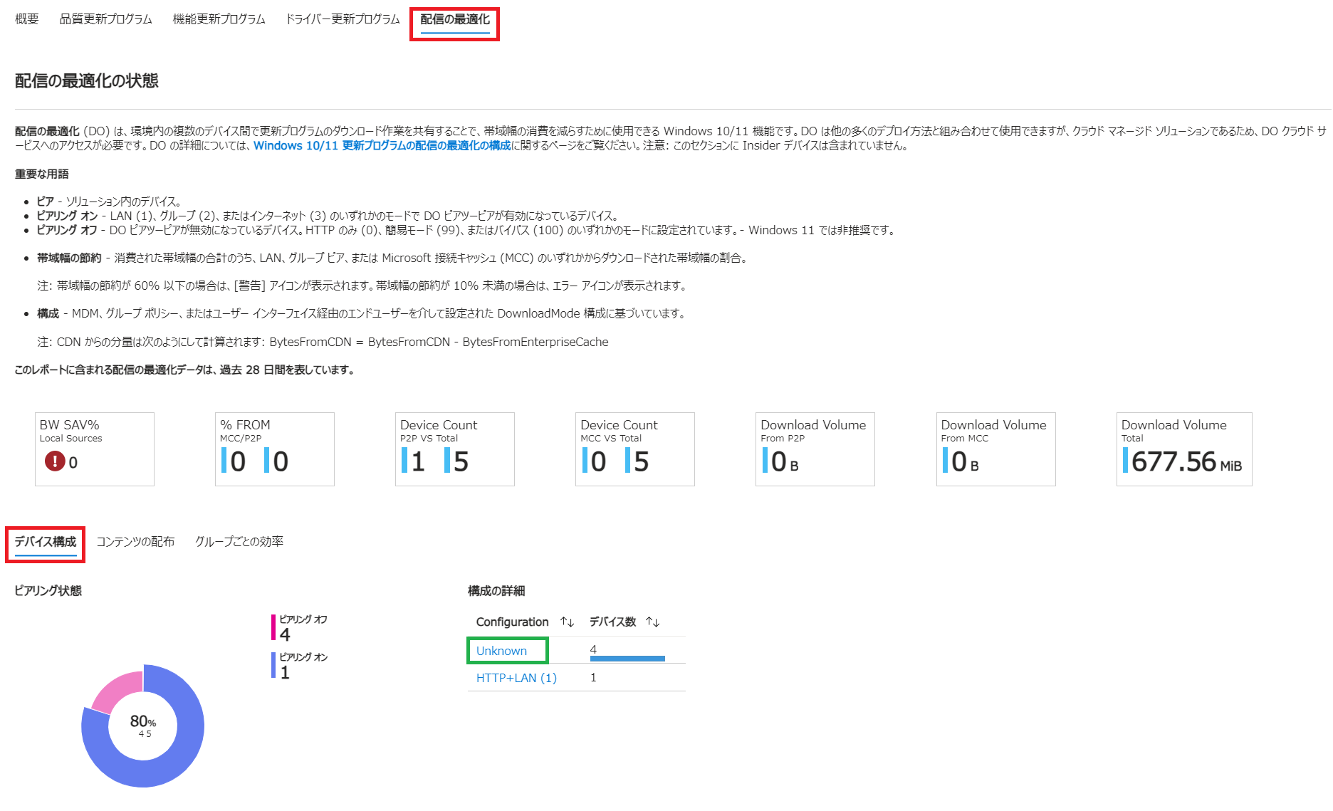
Task: Open ドライバー更新プログラム tab
Action: pyautogui.click(x=343, y=19)
